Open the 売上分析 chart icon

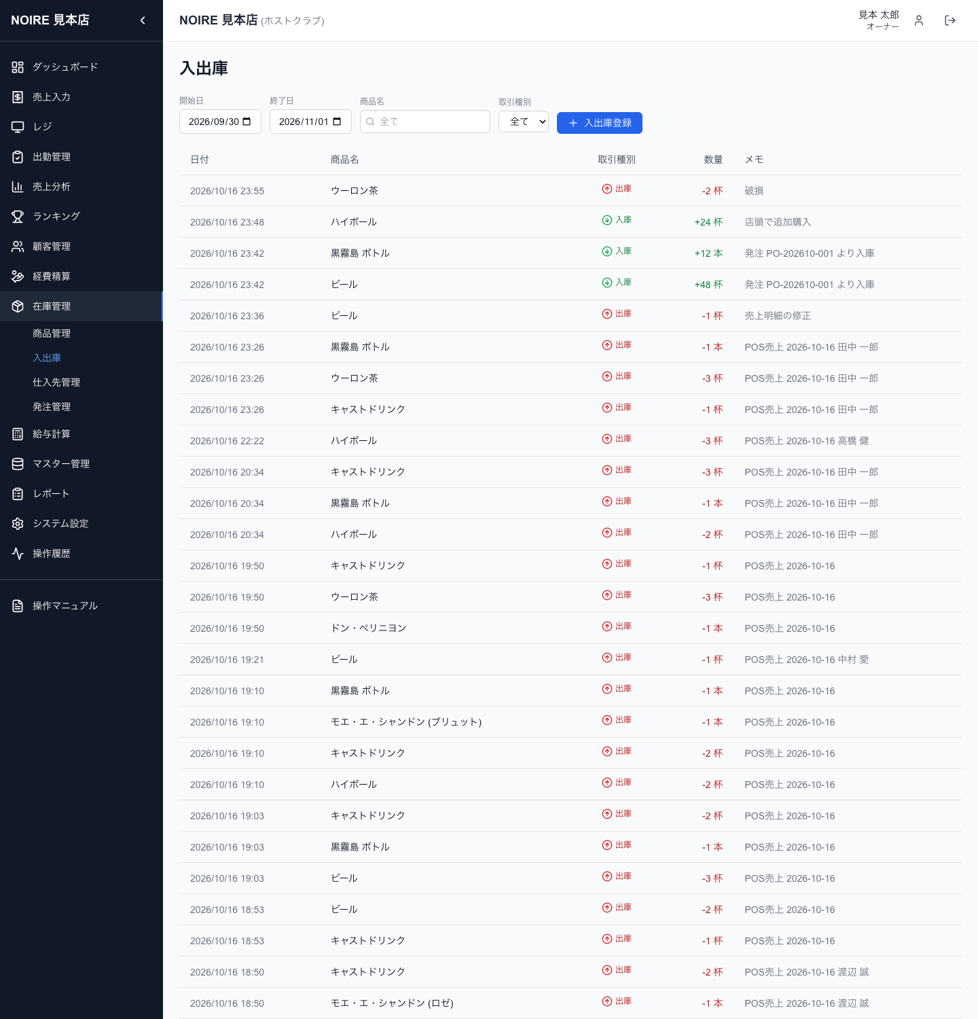[18, 187]
